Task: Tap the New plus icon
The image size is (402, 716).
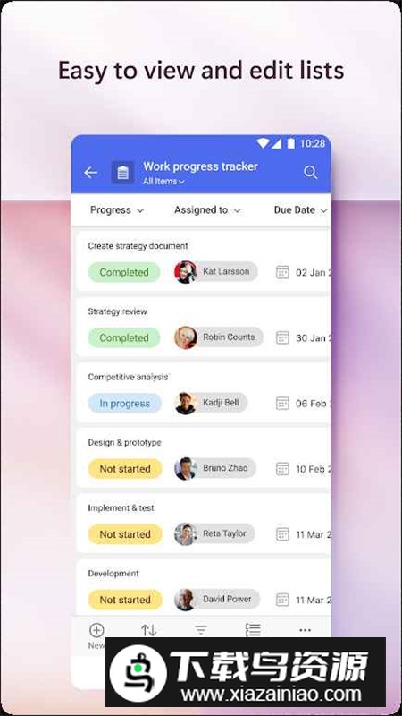Action: [x=96, y=630]
